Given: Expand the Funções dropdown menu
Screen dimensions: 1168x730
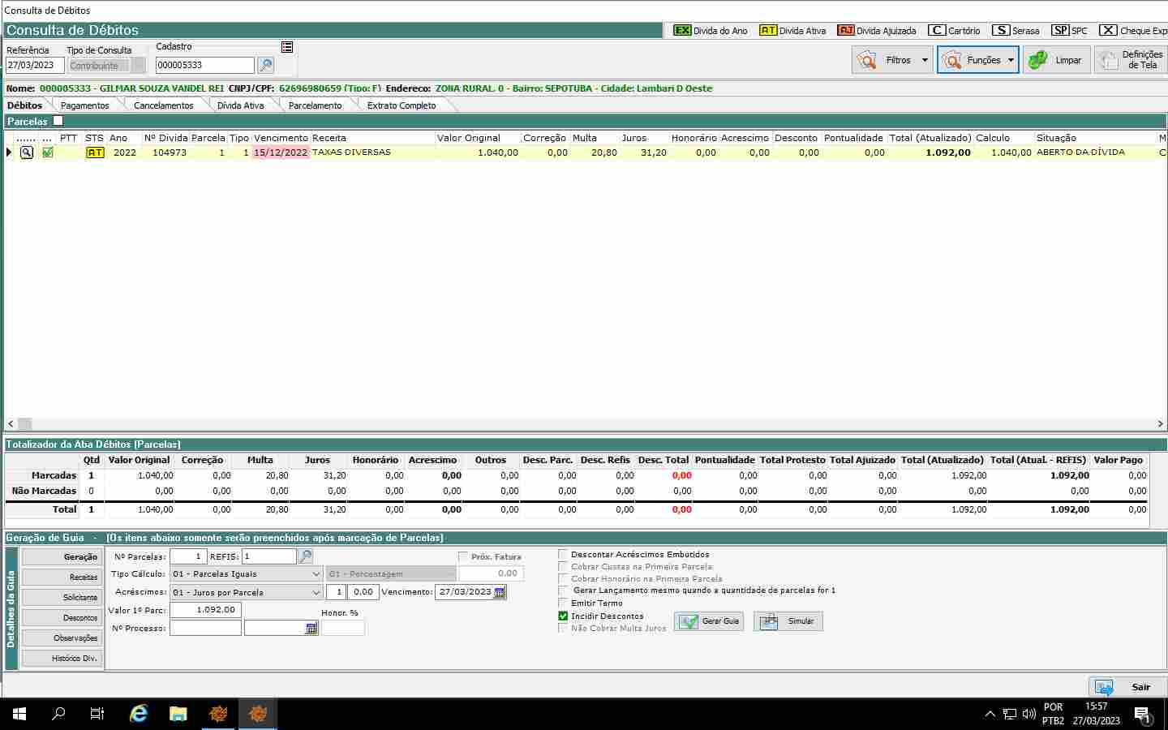Looking at the screenshot, I should click(1011, 60).
